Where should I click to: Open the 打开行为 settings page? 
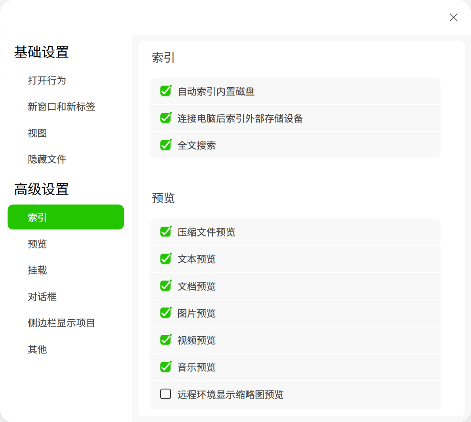[x=47, y=81]
